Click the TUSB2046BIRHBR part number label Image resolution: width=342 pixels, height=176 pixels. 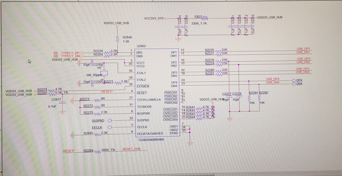click(x=151, y=140)
